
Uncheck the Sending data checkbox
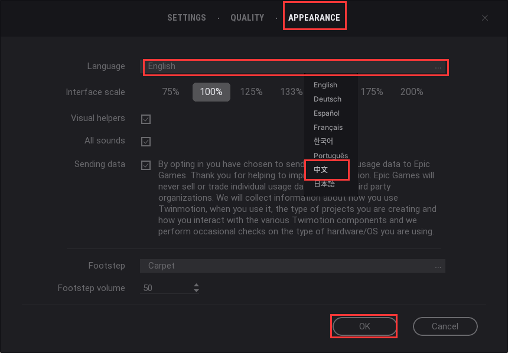point(146,165)
